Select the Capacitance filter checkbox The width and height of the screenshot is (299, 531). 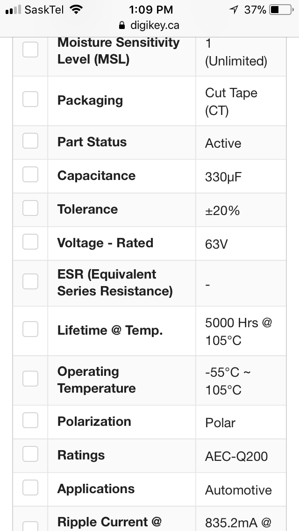coord(30,174)
